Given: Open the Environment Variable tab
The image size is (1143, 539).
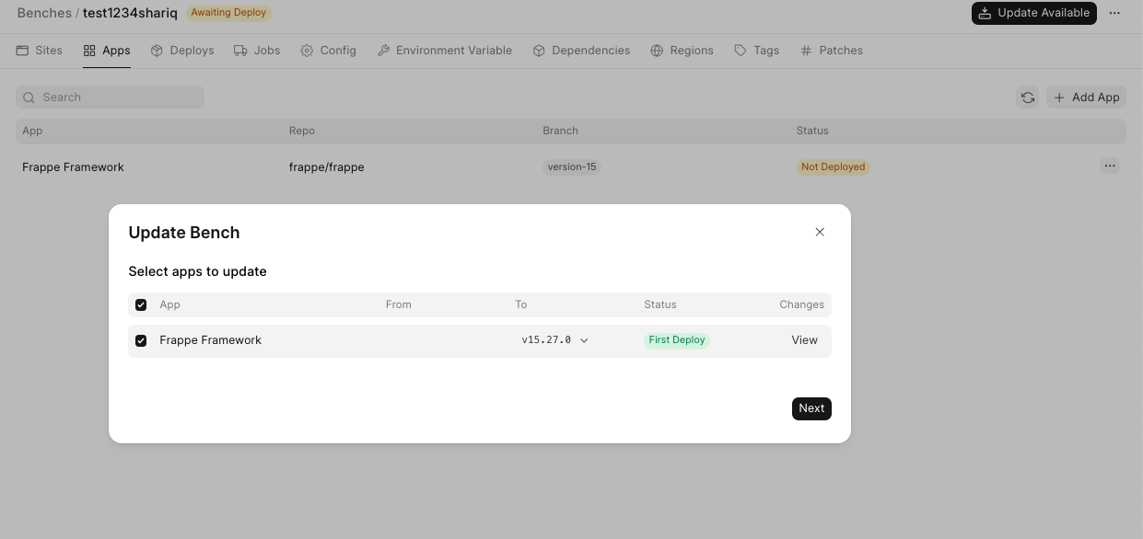Looking at the screenshot, I should coord(444,51).
